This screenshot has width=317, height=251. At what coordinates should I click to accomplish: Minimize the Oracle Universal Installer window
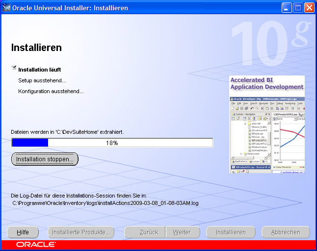pos(287,8)
